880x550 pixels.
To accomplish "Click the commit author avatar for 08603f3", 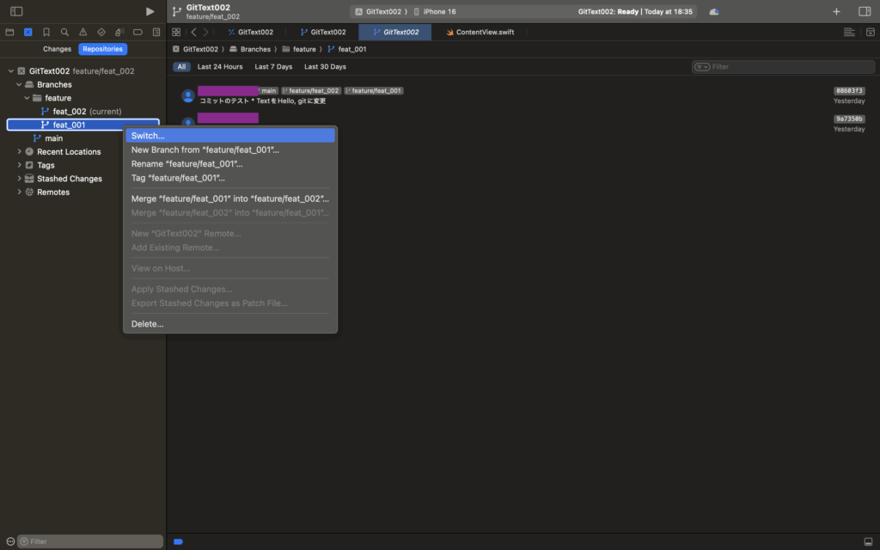I will [x=188, y=95].
